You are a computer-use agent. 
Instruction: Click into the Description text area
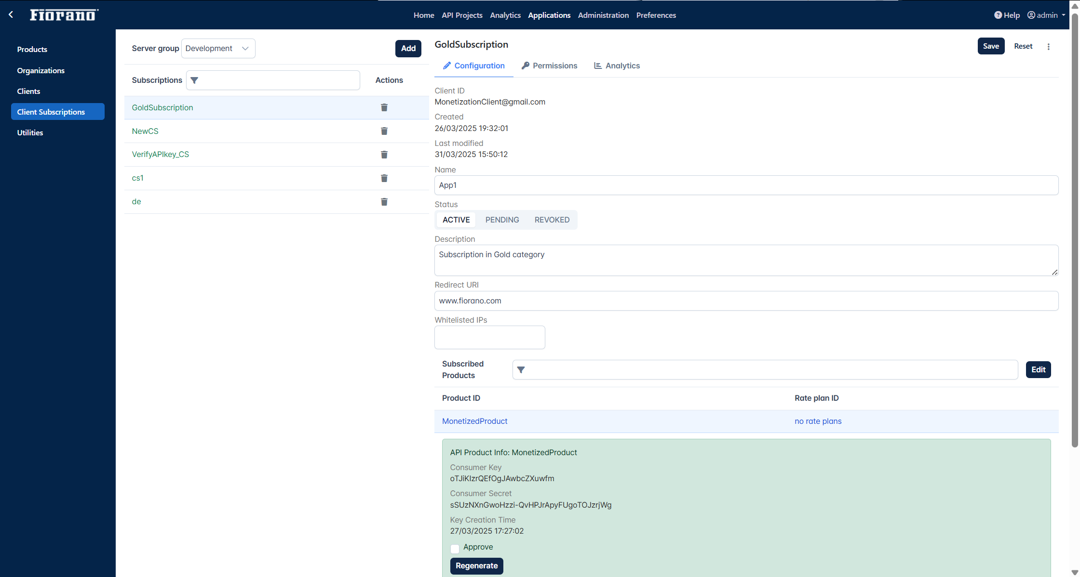coord(746,261)
